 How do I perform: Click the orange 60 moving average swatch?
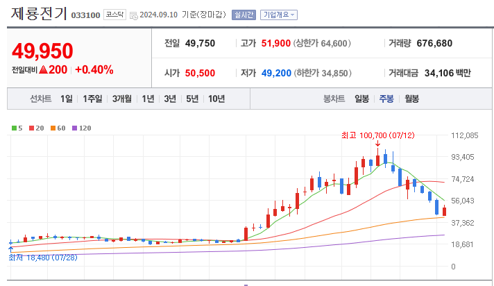53,128
